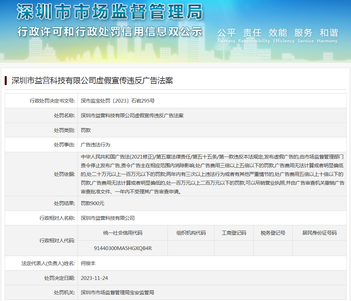Click column header 工商登记码
Image resolution: width=351 pixels, height=301 pixels.
click(x=234, y=233)
